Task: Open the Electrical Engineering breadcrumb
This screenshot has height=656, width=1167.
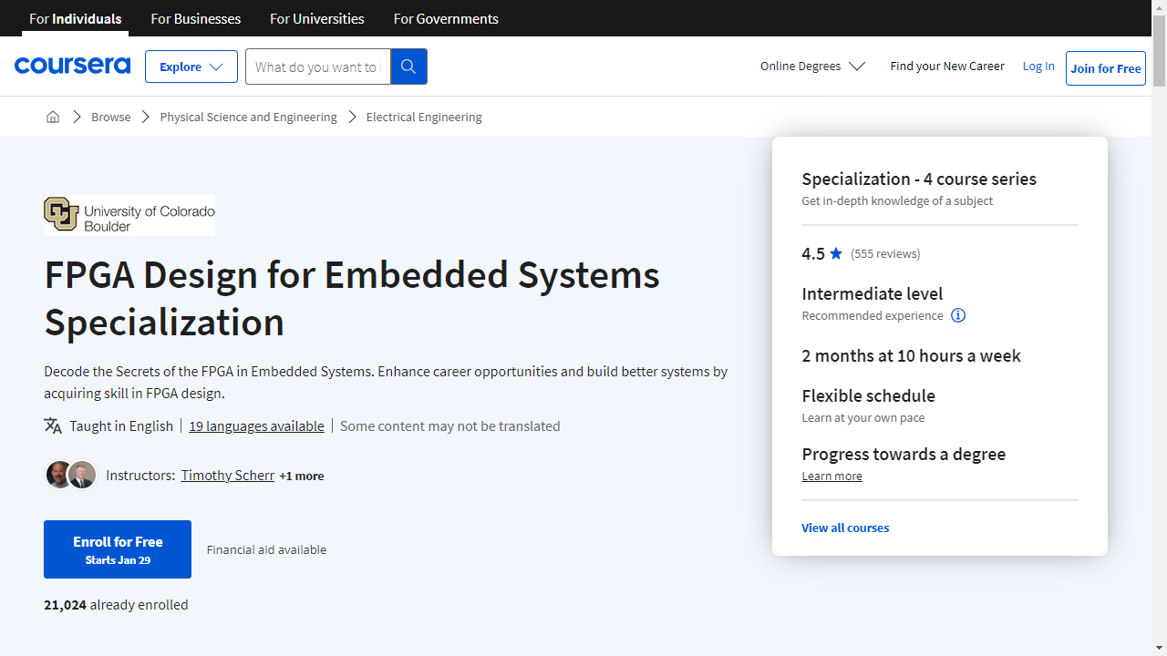Action: pyautogui.click(x=424, y=117)
